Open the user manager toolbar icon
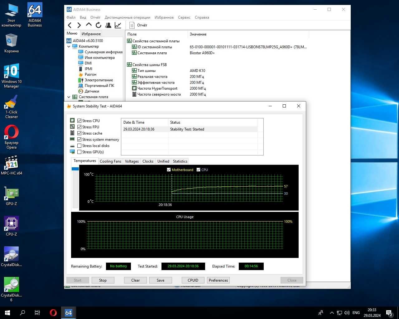Viewport: 399px width, 319px height. [x=108, y=25]
